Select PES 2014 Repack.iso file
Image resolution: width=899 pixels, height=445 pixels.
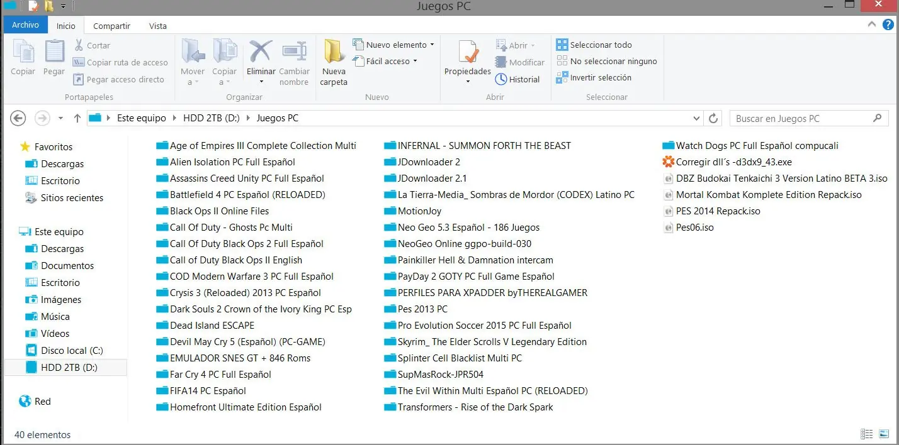pyautogui.click(x=712, y=211)
